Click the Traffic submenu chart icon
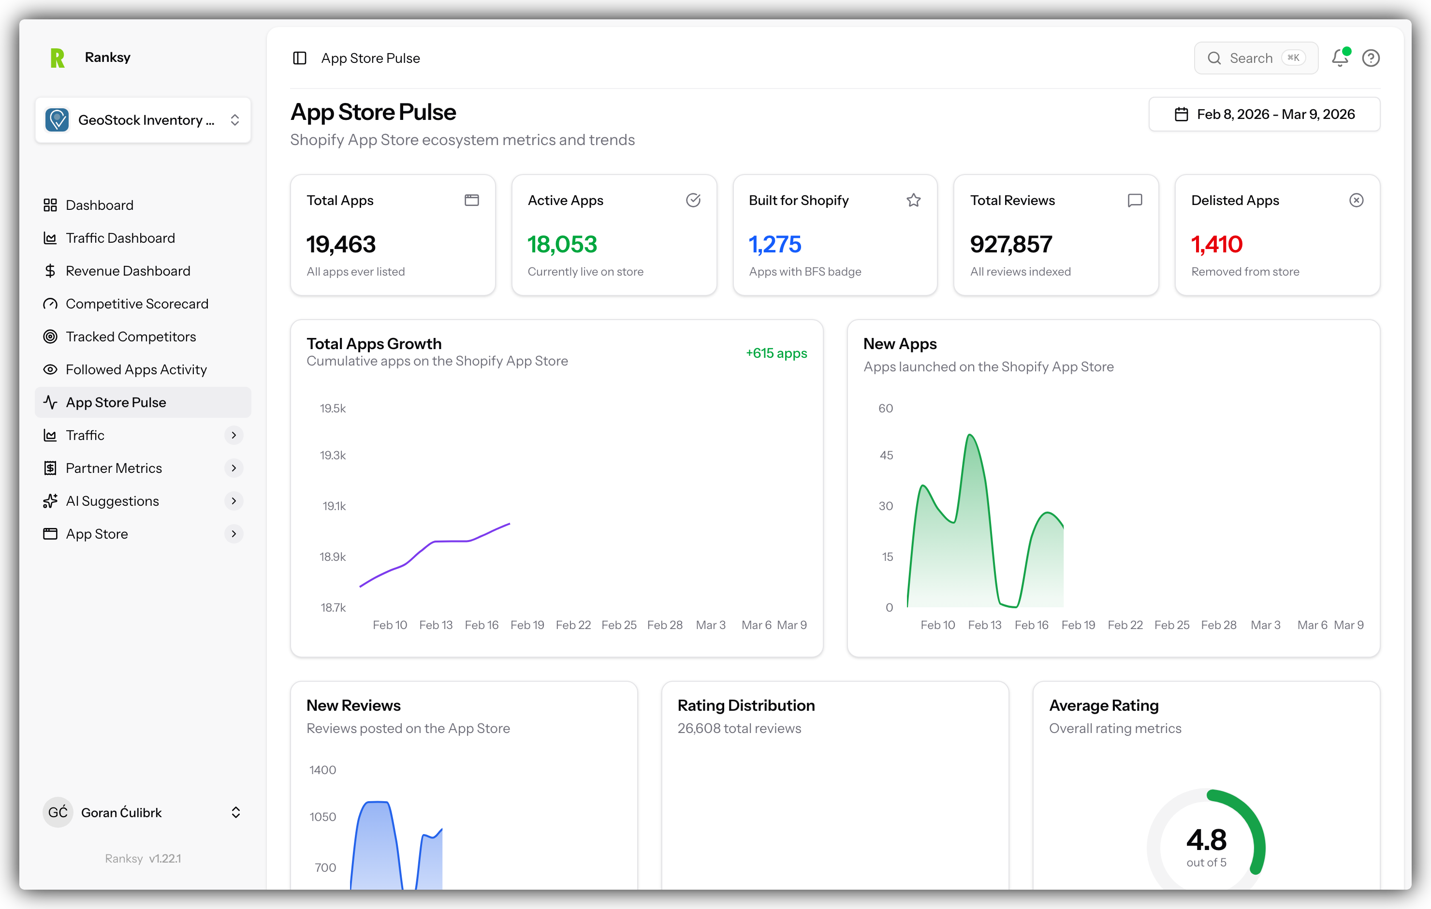 [x=50, y=435]
